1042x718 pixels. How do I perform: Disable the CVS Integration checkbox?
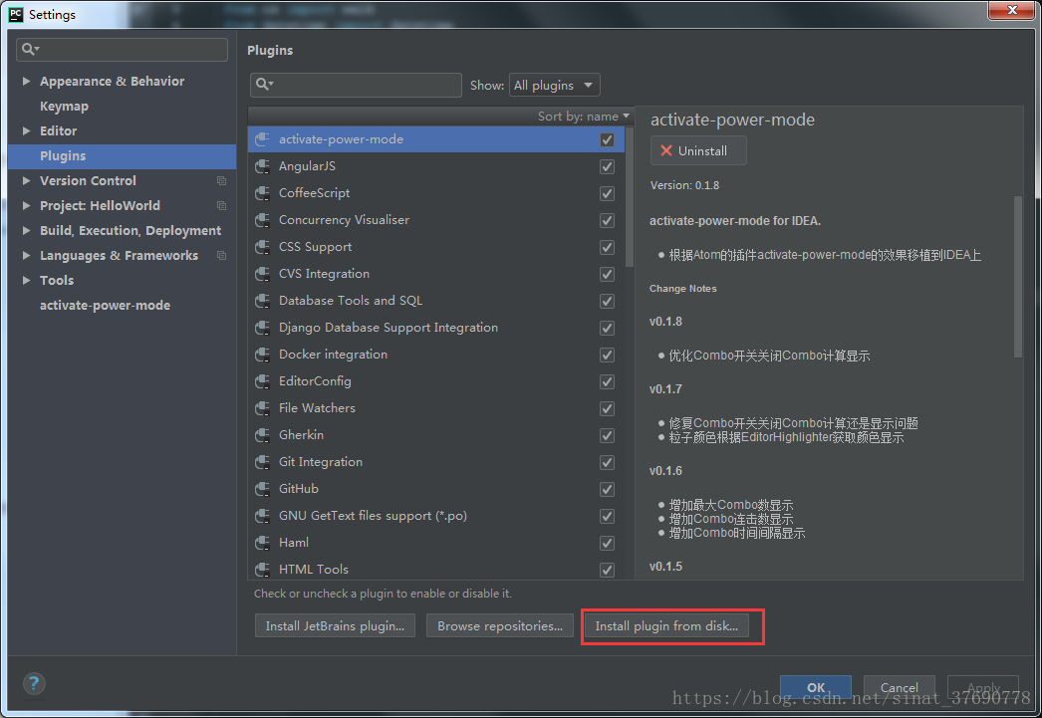607,274
